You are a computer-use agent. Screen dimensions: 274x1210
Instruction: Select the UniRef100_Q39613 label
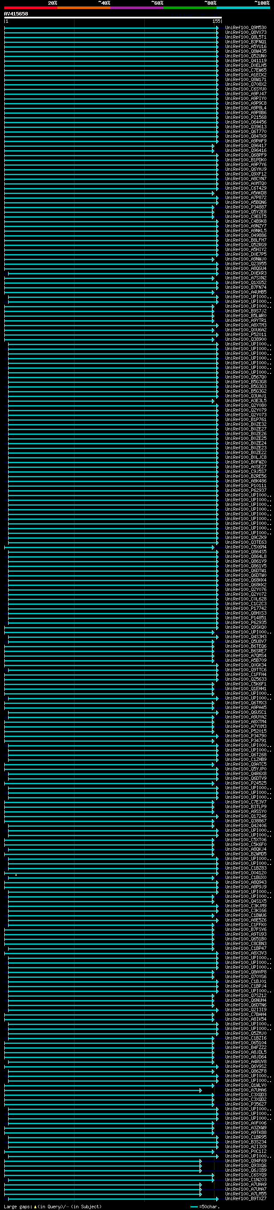tap(245, 127)
